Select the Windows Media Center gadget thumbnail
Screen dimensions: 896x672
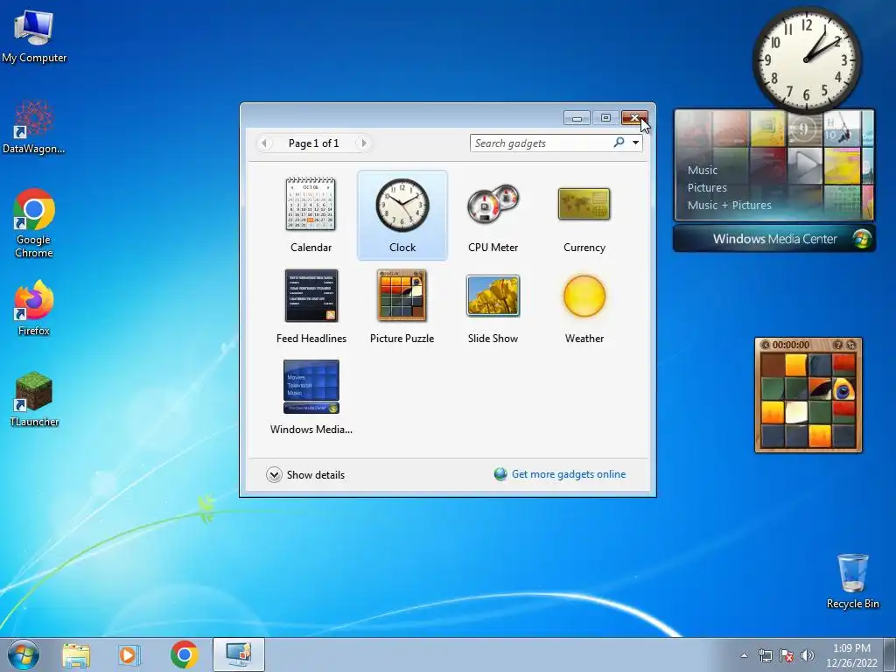(311, 396)
